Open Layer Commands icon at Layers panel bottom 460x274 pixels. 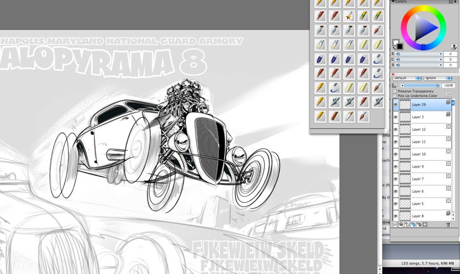tap(395, 225)
